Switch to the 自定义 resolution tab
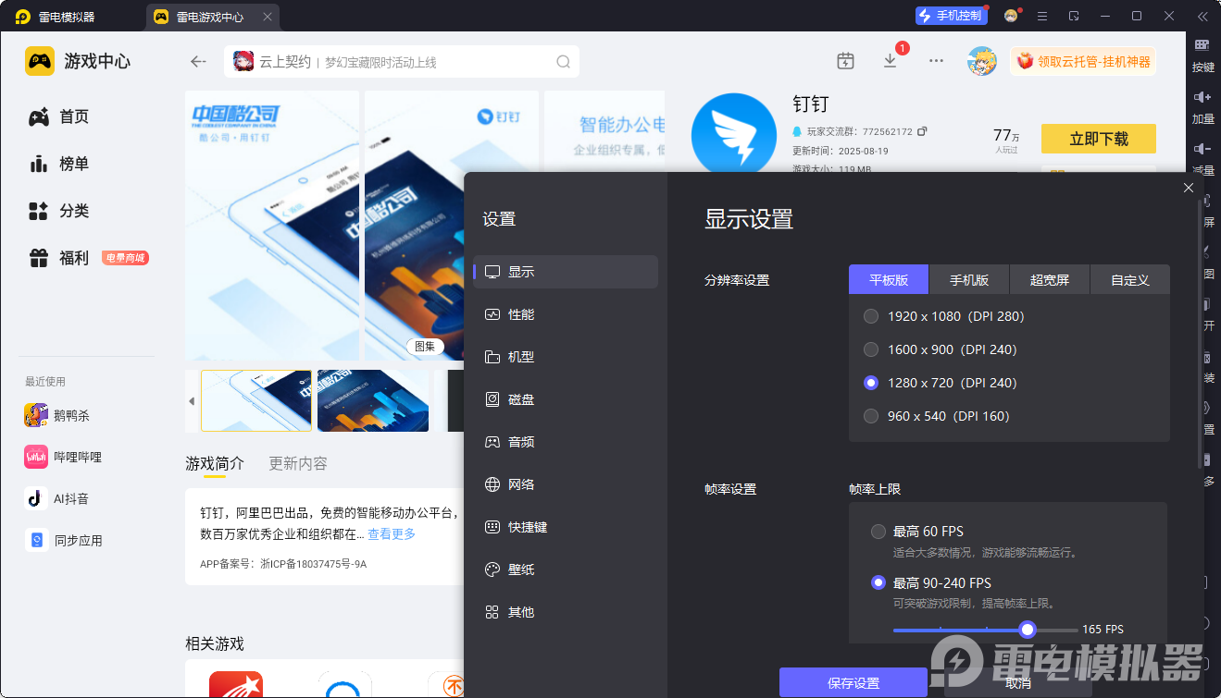This screenshot has width=1221, height=698. click(x=1130, y=279)
